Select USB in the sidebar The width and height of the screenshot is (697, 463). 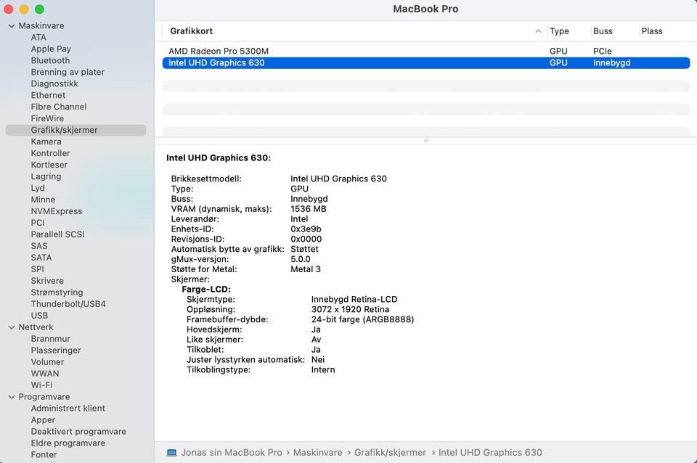pyautogui.click(x=39, y=316)
